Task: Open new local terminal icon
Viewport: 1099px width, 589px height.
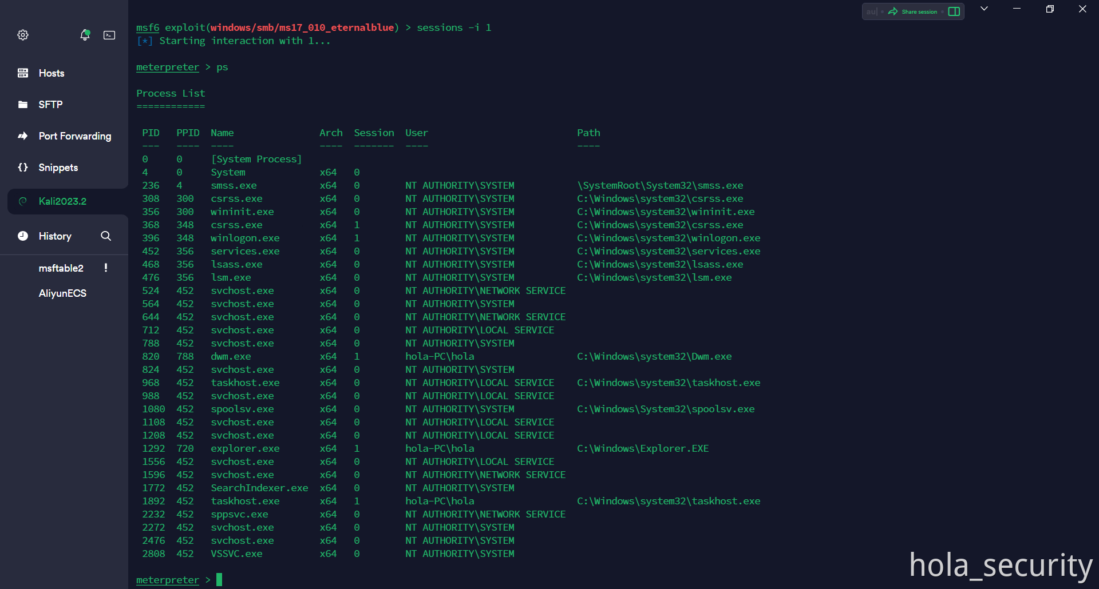Action: [109, 35]
